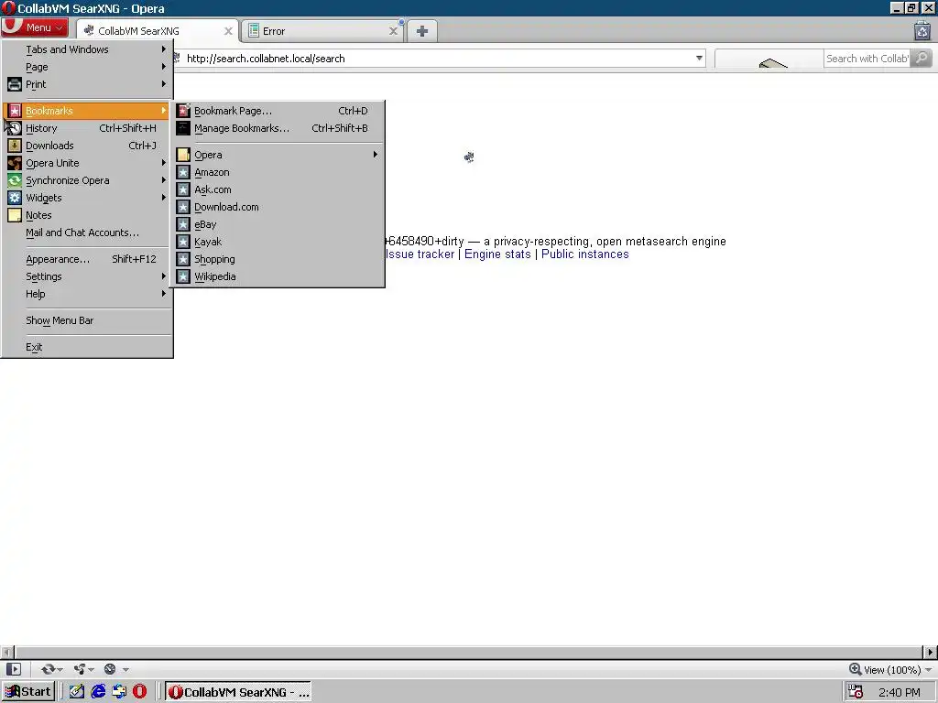Viewport: 938px width, 703px height.
Task: Click the horizontal scrollbar right arrow
Action: click(x=931, y=652)
